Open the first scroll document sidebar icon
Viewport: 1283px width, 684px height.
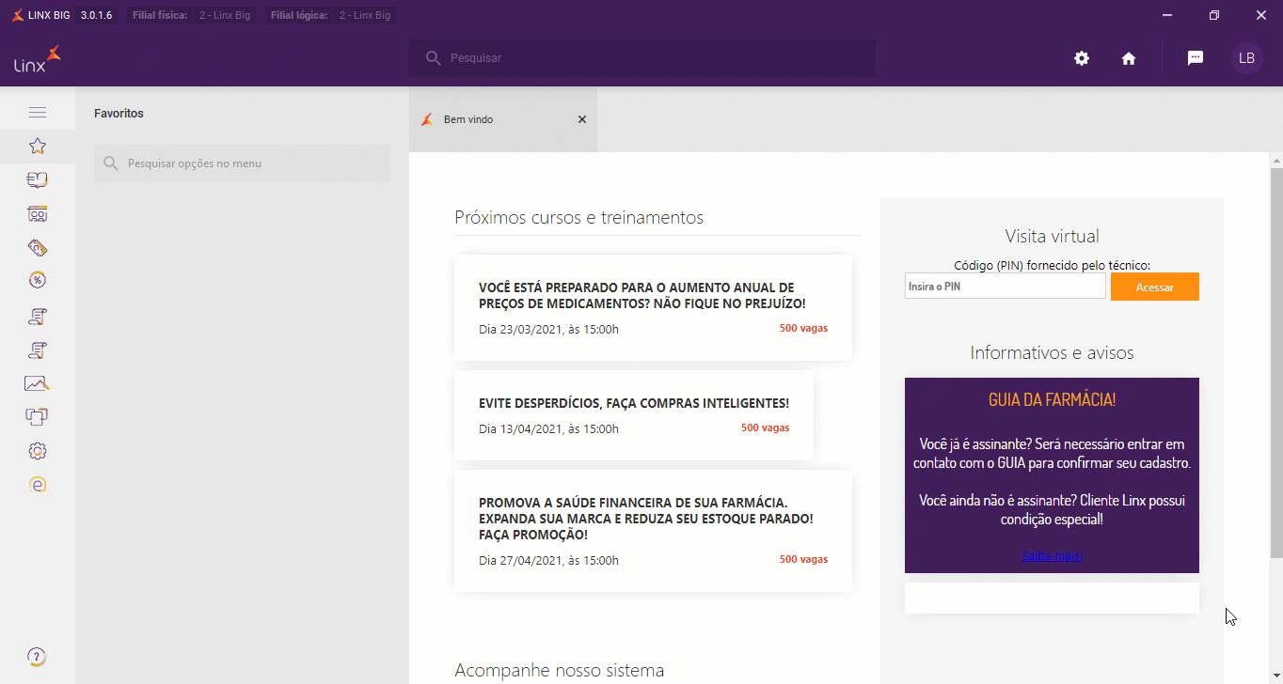(38, 317)
